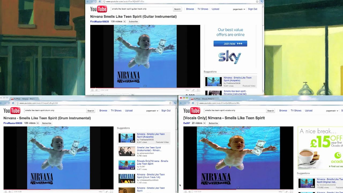Viewport: 343px width, 193px height.
Task: Subscribe to FireMaster00639 in top window
Action: click(133, 22)
